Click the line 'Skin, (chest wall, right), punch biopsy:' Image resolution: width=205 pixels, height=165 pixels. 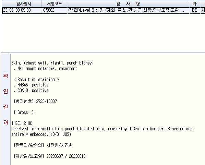click(52, 63)
